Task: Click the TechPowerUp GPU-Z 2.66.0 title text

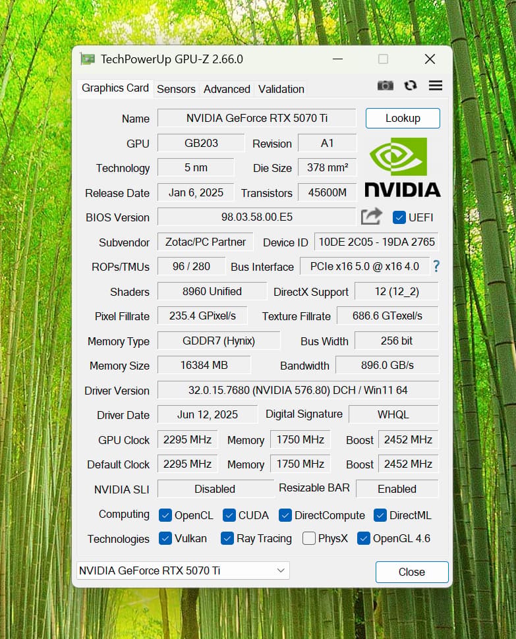Action: point(172,59)
